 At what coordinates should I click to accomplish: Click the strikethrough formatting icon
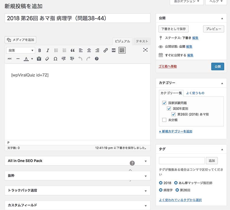(9, 59)
